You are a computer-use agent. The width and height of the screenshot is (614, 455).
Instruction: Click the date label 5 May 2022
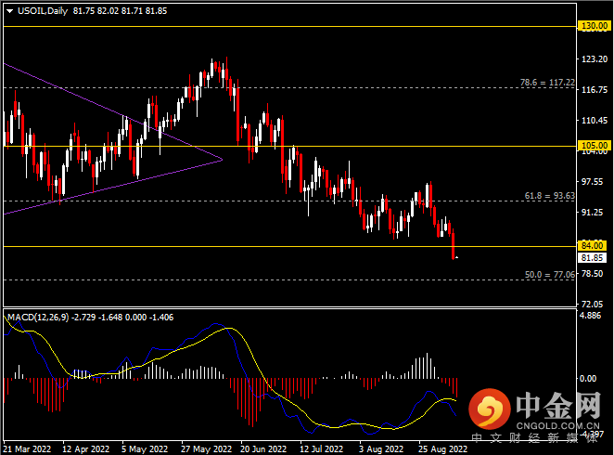(145, 449)
